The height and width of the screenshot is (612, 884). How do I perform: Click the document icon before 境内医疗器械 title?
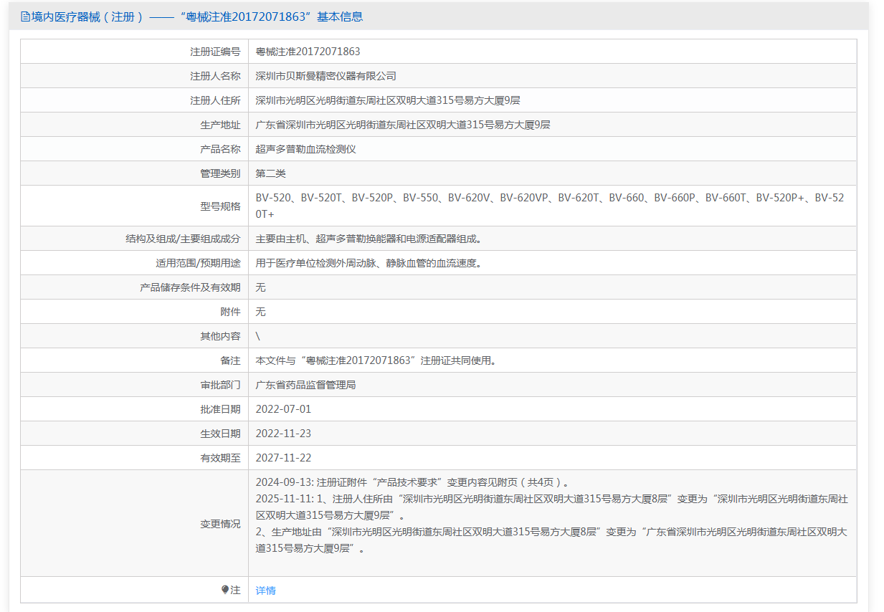pos(25,16)
